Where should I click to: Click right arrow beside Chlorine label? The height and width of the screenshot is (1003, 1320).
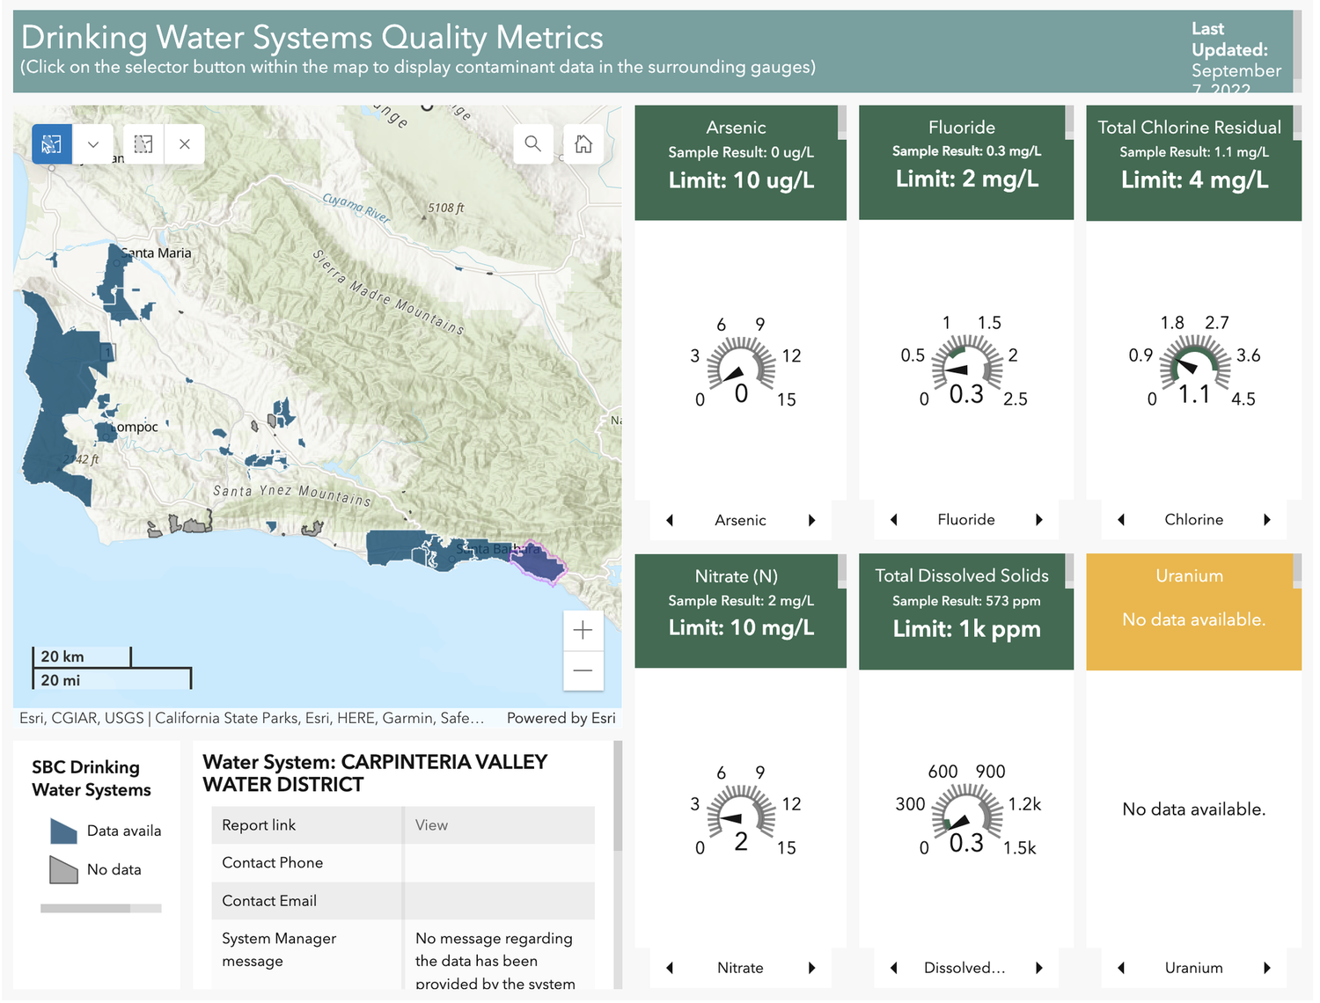pos(1267,520)
